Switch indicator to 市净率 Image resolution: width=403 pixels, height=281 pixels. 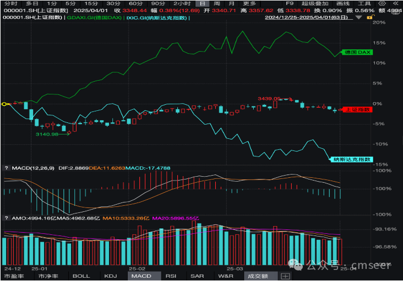tap(48, 276)
